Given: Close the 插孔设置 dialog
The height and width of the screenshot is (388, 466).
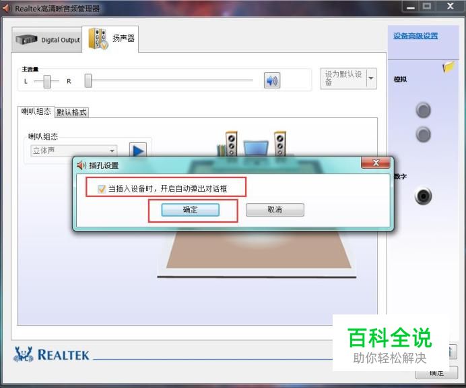Looking at the screenshot, I should [x=376, y=163].
